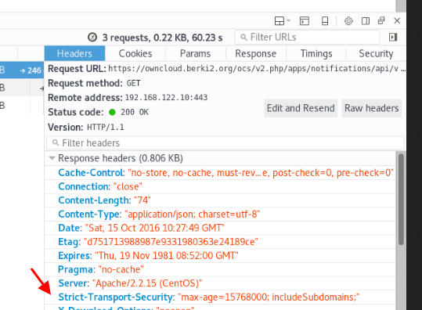
Task: Focus the Filter URLs search field
Action: pyautogui.click(x=308, y=37)
